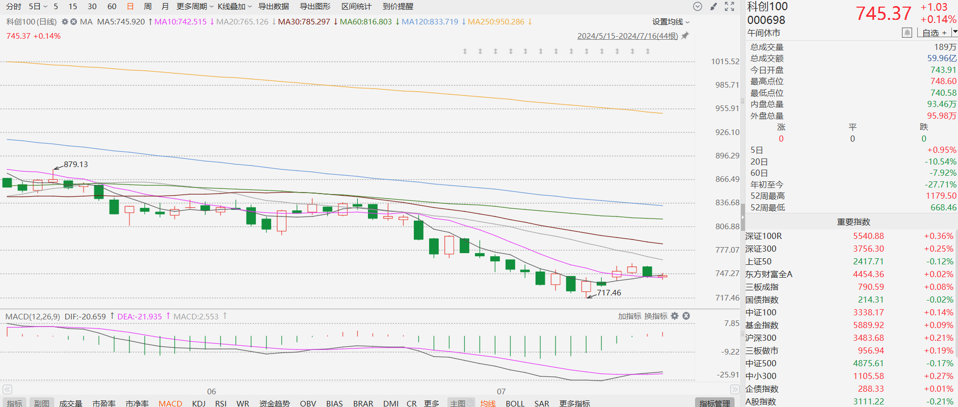Screen dimensions: 958x407
Task: Open 指标管理 indicator management
Action: click(714, 403)
